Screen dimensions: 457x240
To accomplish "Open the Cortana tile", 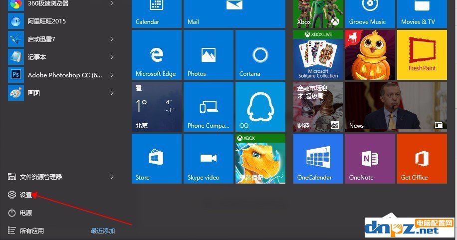I will click(260, 55).
